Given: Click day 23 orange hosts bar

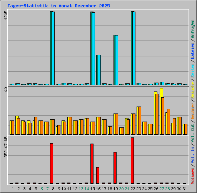Looking at the screenshot, I should pyautogui.click(x=140, y=120).
